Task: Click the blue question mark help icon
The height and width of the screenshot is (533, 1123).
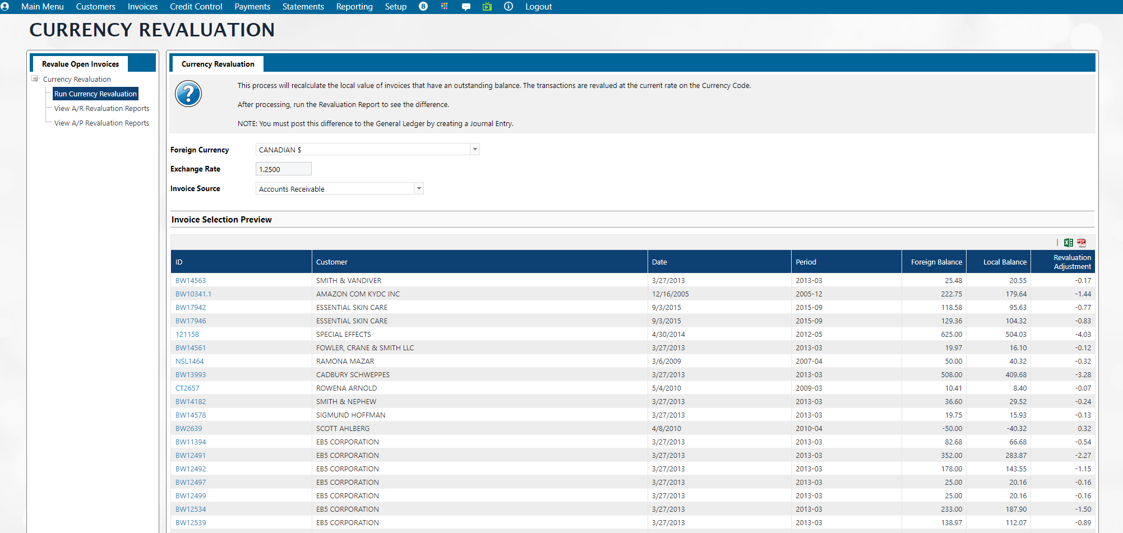Action: [188, 94]
